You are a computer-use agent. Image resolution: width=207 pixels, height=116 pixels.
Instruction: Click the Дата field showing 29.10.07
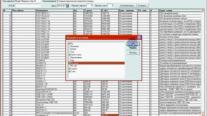61,6
